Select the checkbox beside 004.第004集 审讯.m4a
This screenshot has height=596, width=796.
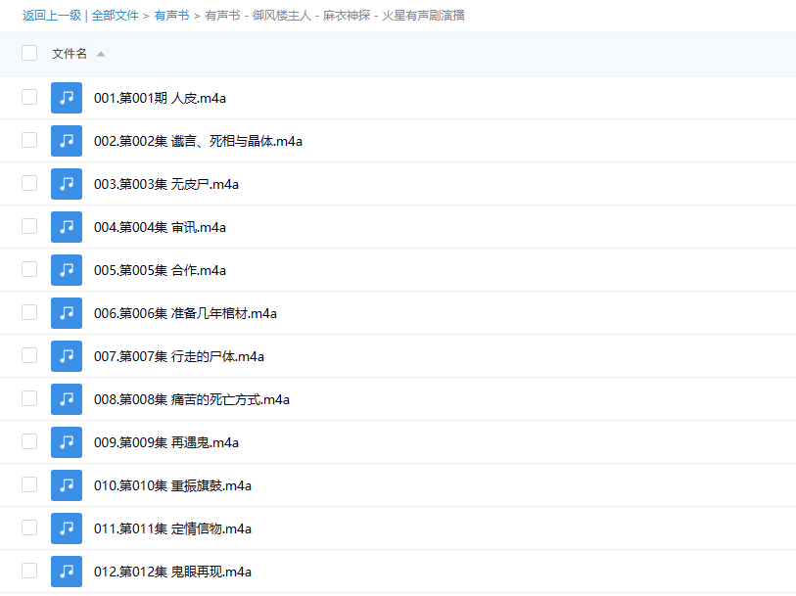point(28,227)
